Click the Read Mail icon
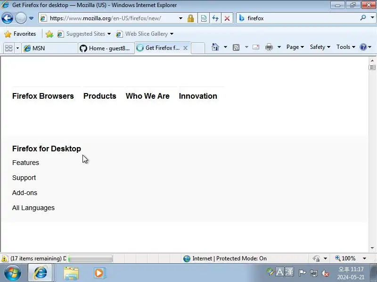This screenshot has width=377, height=282. [x=256, y=47]
